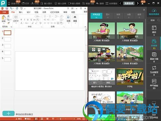Screen dimensions: 161x121
Task: Select slide 5 thumbnail
Action: coord(7,59)
